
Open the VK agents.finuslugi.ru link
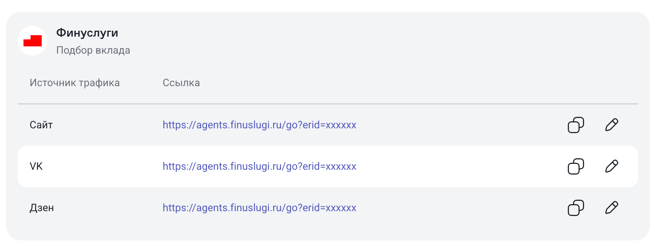[x=259, y=166]
